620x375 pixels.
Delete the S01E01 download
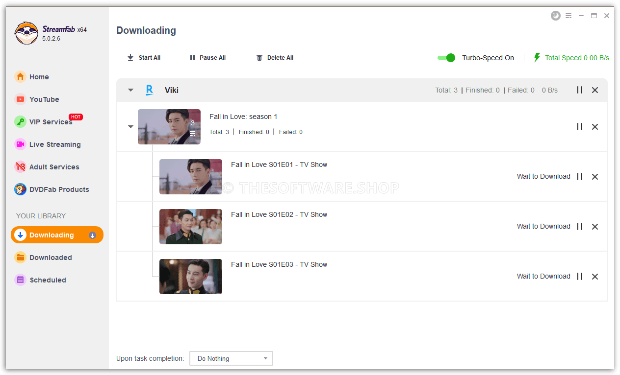pyautogui.click(x=595, y=177)
